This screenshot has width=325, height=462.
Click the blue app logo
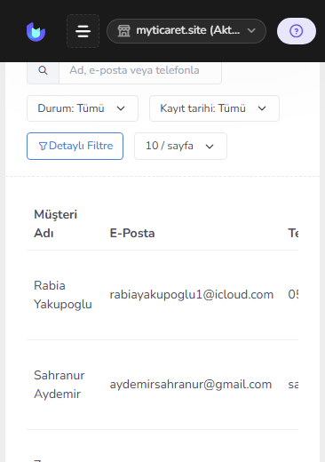pyautogui.click(x=36, y=31)
